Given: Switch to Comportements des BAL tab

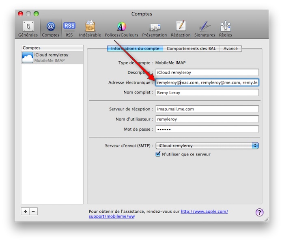Looking at the screenshot, I should pyautogui.click(x=191, y=49).
